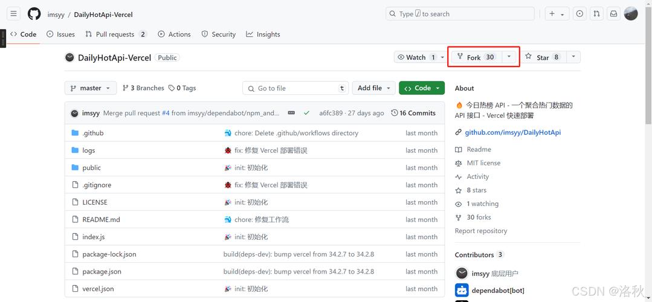This screenshot has height=302, width=652.
Task: Click the .github folder icon
Action: [x=75, y=133]
